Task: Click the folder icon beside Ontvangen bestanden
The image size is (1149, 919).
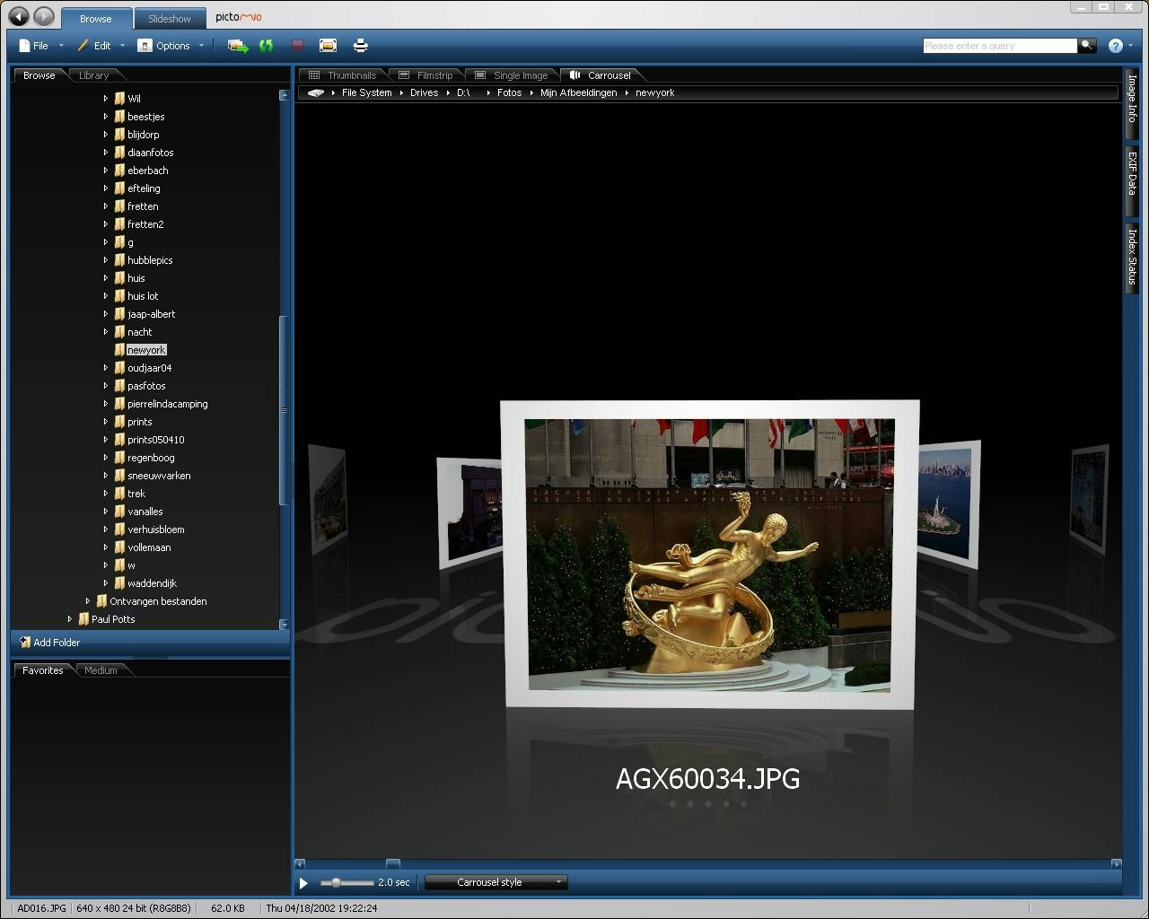Action: (101, 601)
